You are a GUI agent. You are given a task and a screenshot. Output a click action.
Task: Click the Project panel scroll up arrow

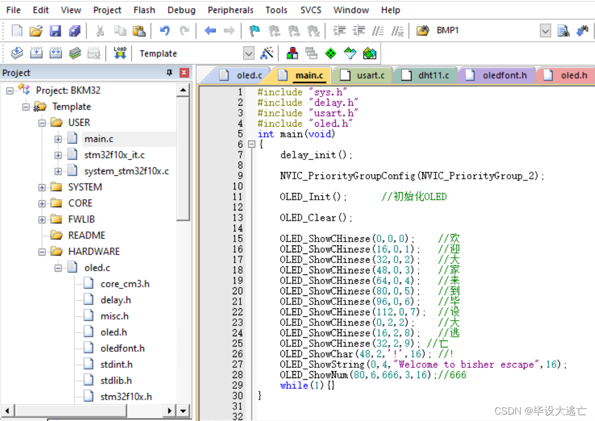[183, 90]
